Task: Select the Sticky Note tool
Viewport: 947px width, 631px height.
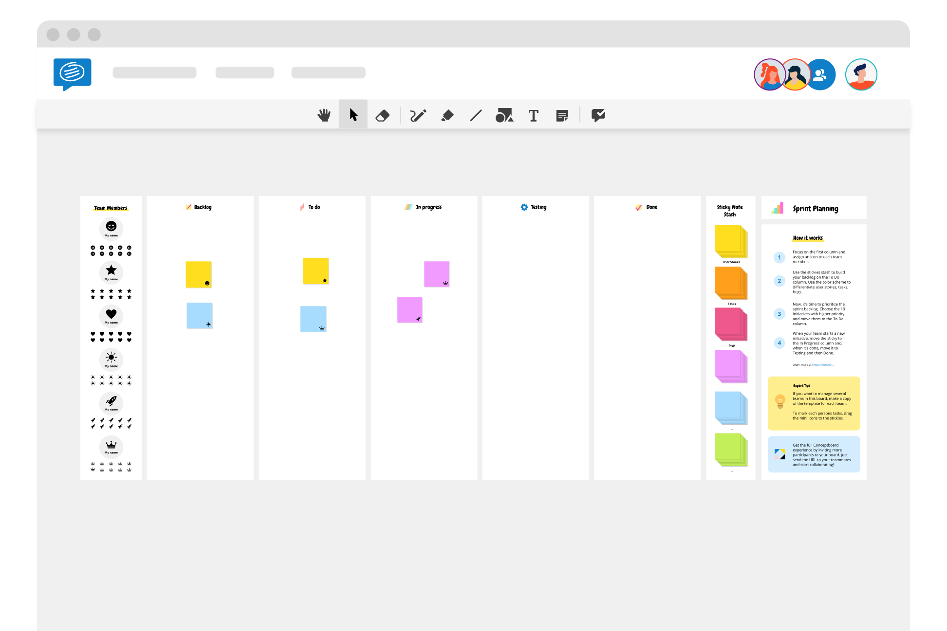Action: tap(564, 115)
